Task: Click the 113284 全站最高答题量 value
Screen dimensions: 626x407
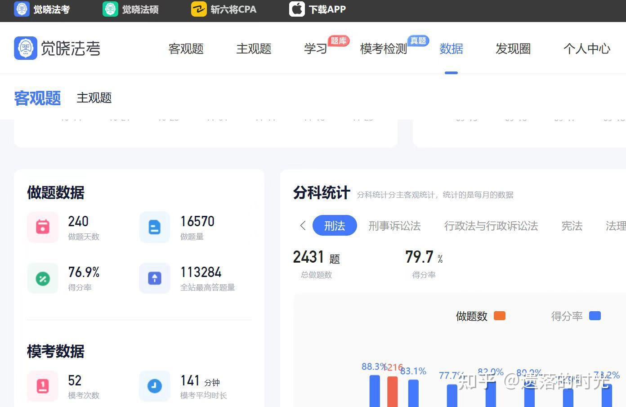Action: pos(201,272)
